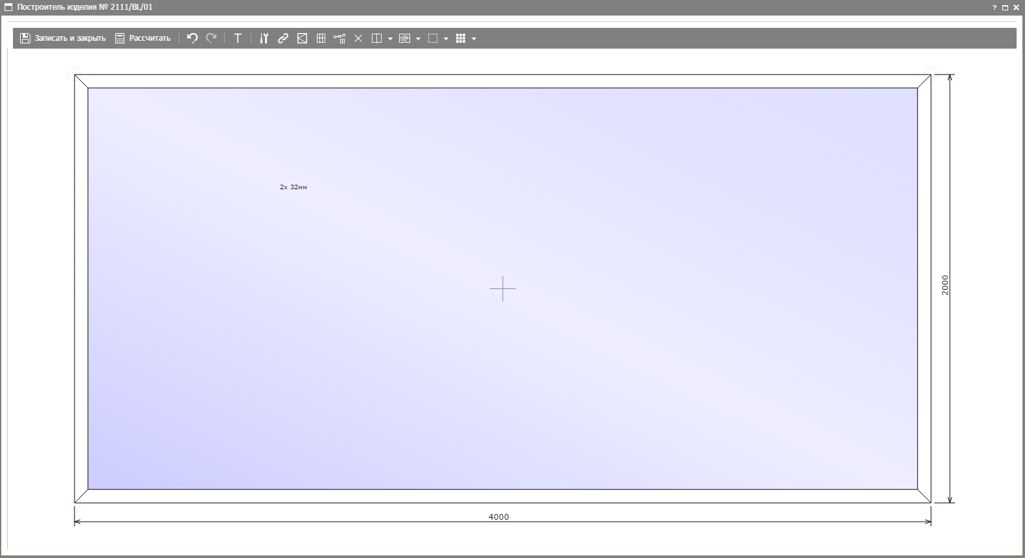This screenshot has width=1025, height=558.
Task: Open the tools/fittings wrench icon
Action: click(264, 38)
